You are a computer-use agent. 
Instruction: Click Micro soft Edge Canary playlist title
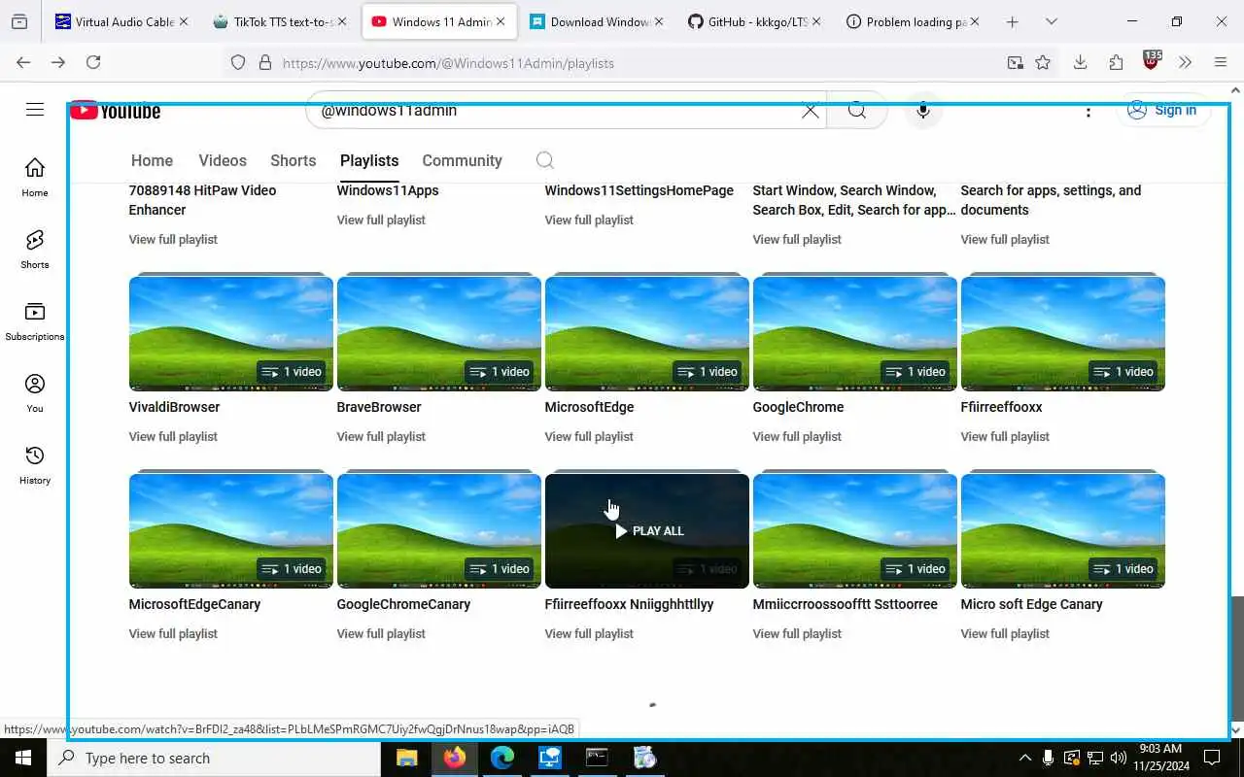click(x=1031, y=604)
